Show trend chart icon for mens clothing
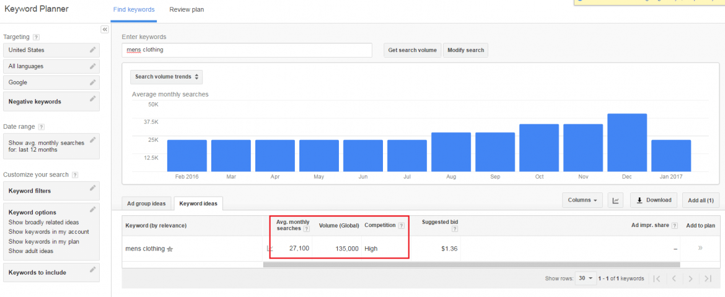 pos(270,249)
